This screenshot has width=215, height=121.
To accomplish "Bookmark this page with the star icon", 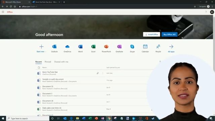I will pos(195,6).
